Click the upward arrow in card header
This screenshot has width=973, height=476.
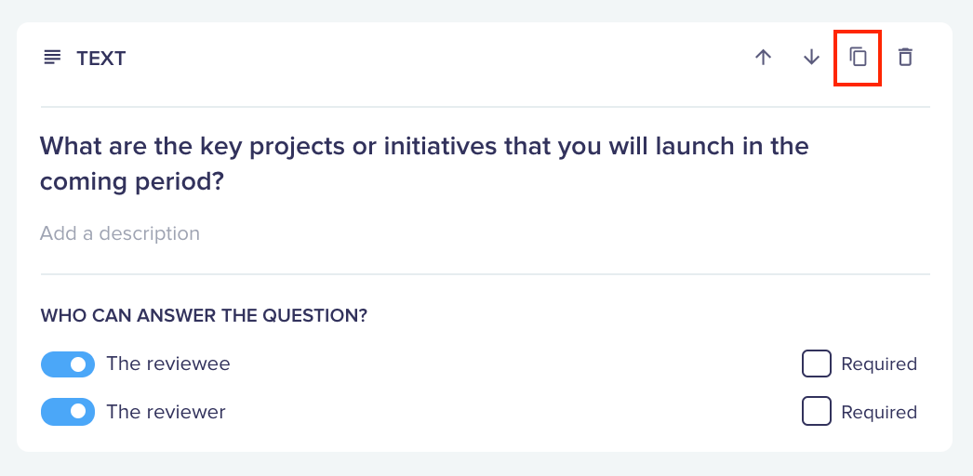point(764,58)
